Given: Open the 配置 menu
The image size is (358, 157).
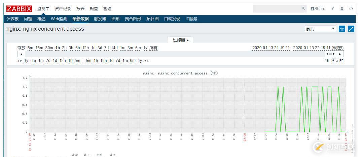Looking at the screenshot, I should pos(94,9).
